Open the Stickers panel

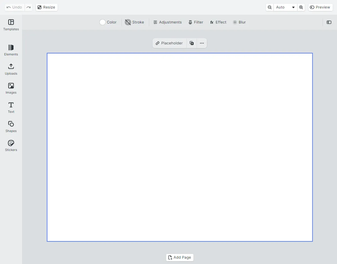tap(11, 146)
